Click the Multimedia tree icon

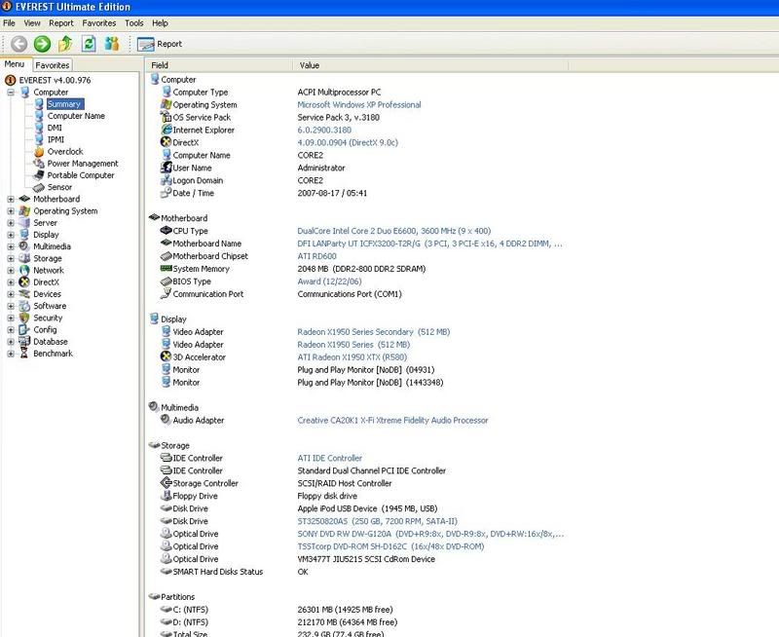tap(24, 246)
